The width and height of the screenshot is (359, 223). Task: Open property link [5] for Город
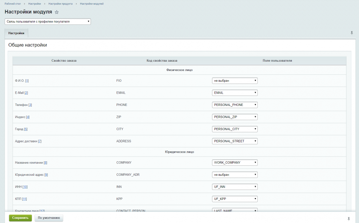[x=26, y=129]
